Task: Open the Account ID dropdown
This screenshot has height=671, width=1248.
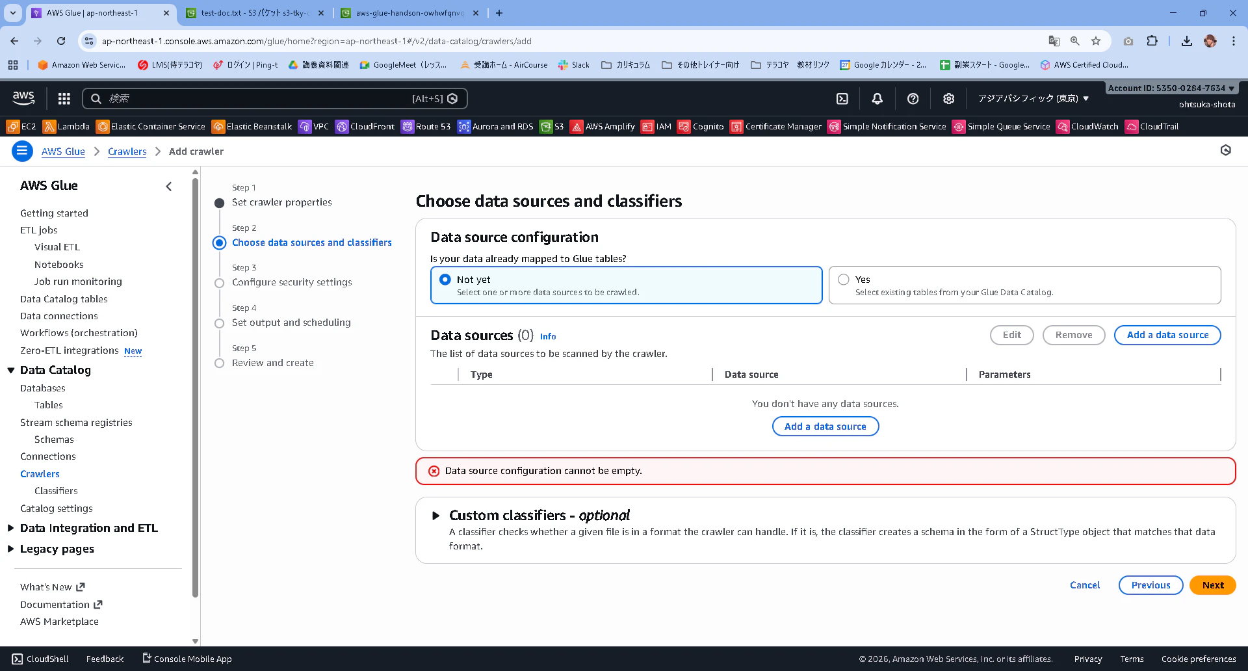Action: coord(1171,88)
